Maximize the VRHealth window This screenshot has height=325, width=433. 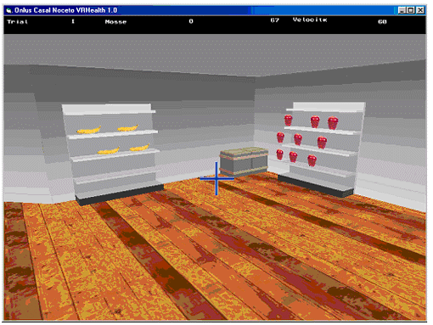(x=411, y=10)
